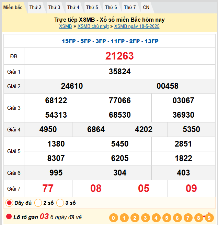
Task: Click Giải 2 number 24610
Action: 72,86
